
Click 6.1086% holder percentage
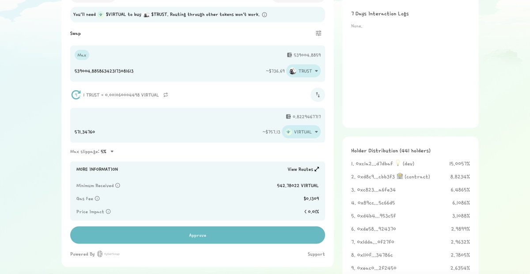point(461,203)
